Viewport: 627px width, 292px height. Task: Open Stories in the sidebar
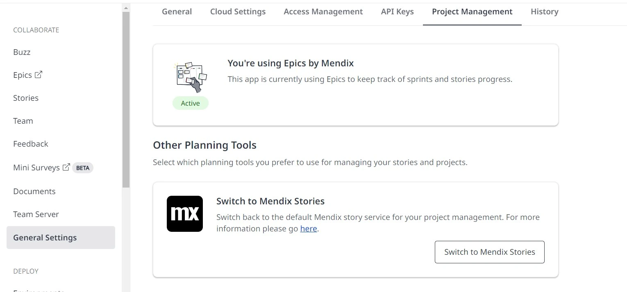pyautogui.click(x=26, y=98)
